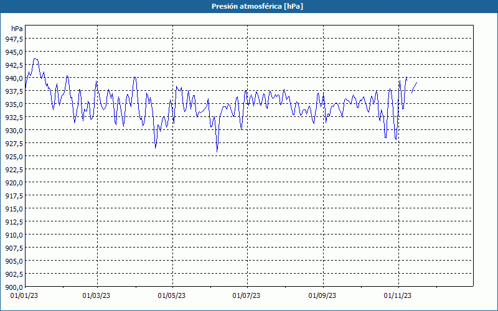Screen dimensions: 498x311
Task: Select the 917,5 axis value
Action: pos(14,196)
